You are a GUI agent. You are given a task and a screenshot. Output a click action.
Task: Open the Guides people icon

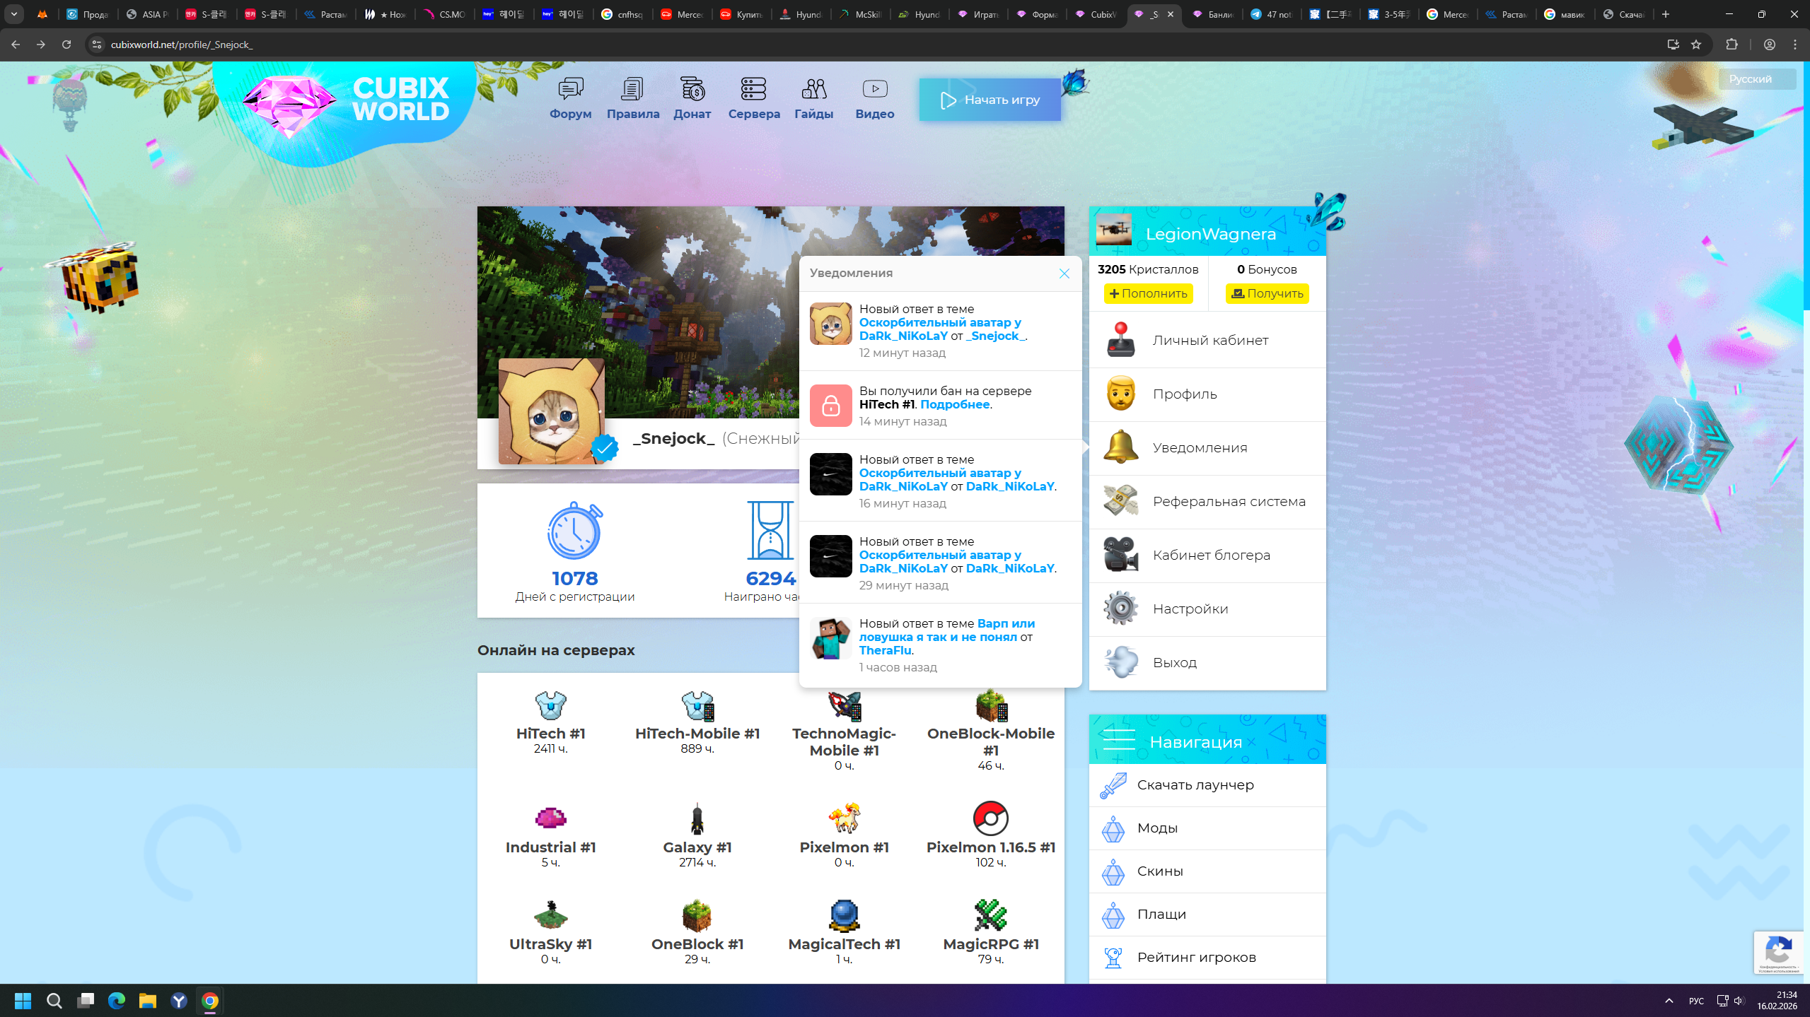click(813, 89)
